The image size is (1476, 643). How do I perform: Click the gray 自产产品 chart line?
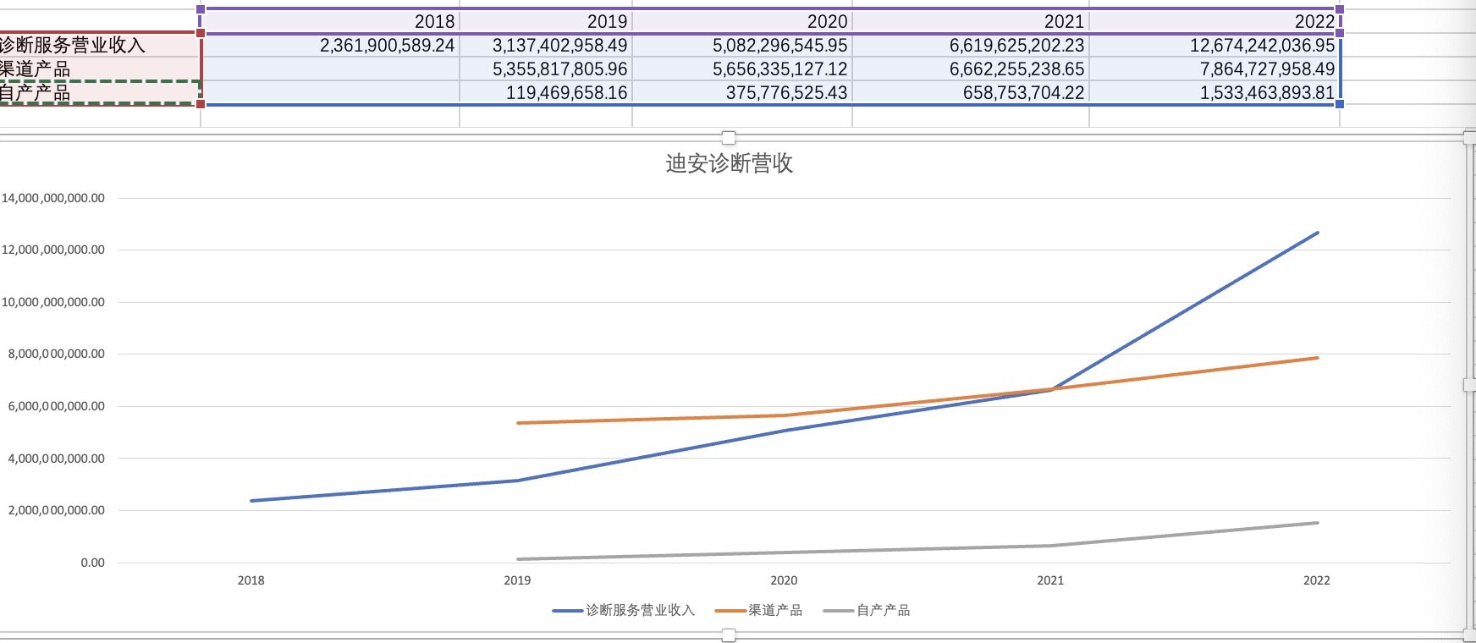tap(1185, 534)
